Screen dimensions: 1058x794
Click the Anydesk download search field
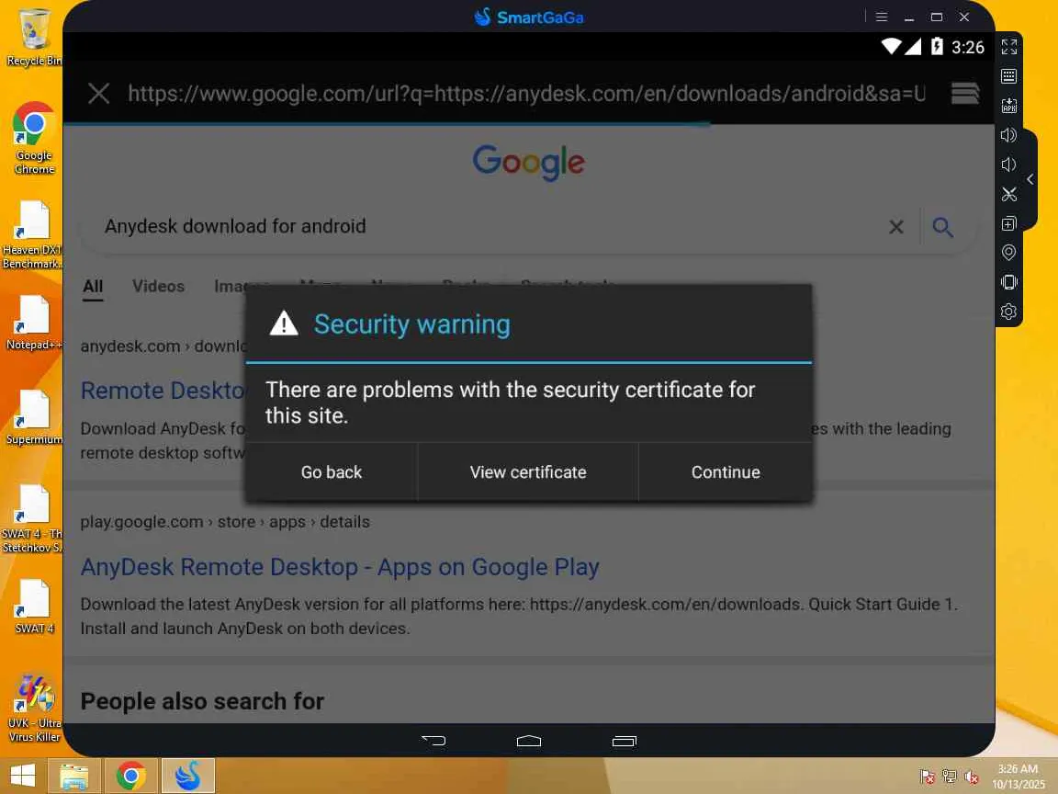pyautogui.click(x=486, y=226)
